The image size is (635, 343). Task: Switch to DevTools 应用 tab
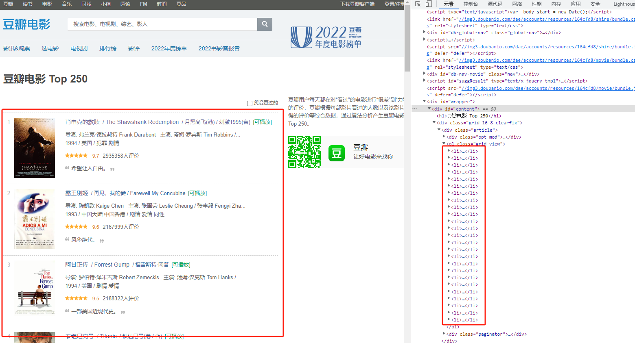[576, 4]
